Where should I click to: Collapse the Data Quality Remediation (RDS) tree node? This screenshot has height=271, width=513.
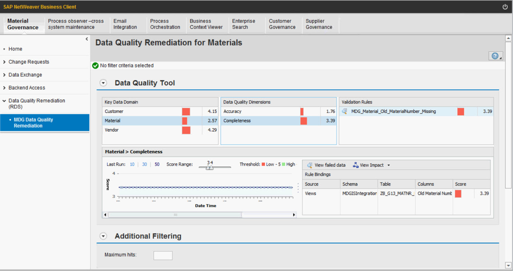[4, 101]
